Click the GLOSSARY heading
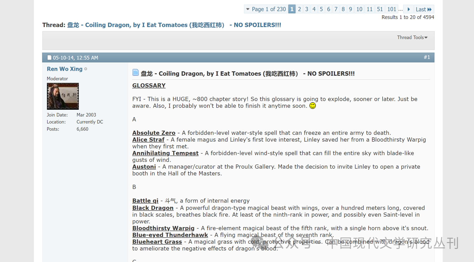 coord(149,86)
